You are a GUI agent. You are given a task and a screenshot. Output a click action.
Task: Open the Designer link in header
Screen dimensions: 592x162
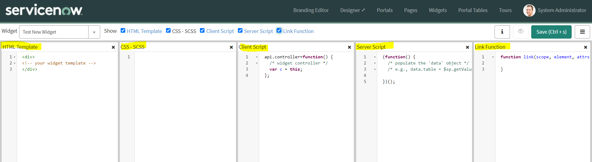[352, 10]
